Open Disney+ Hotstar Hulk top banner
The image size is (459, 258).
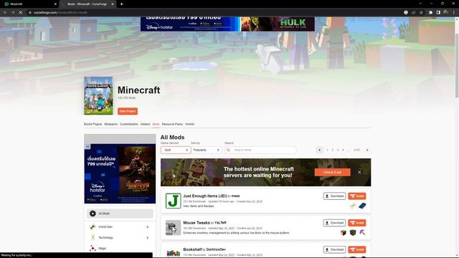227,24
